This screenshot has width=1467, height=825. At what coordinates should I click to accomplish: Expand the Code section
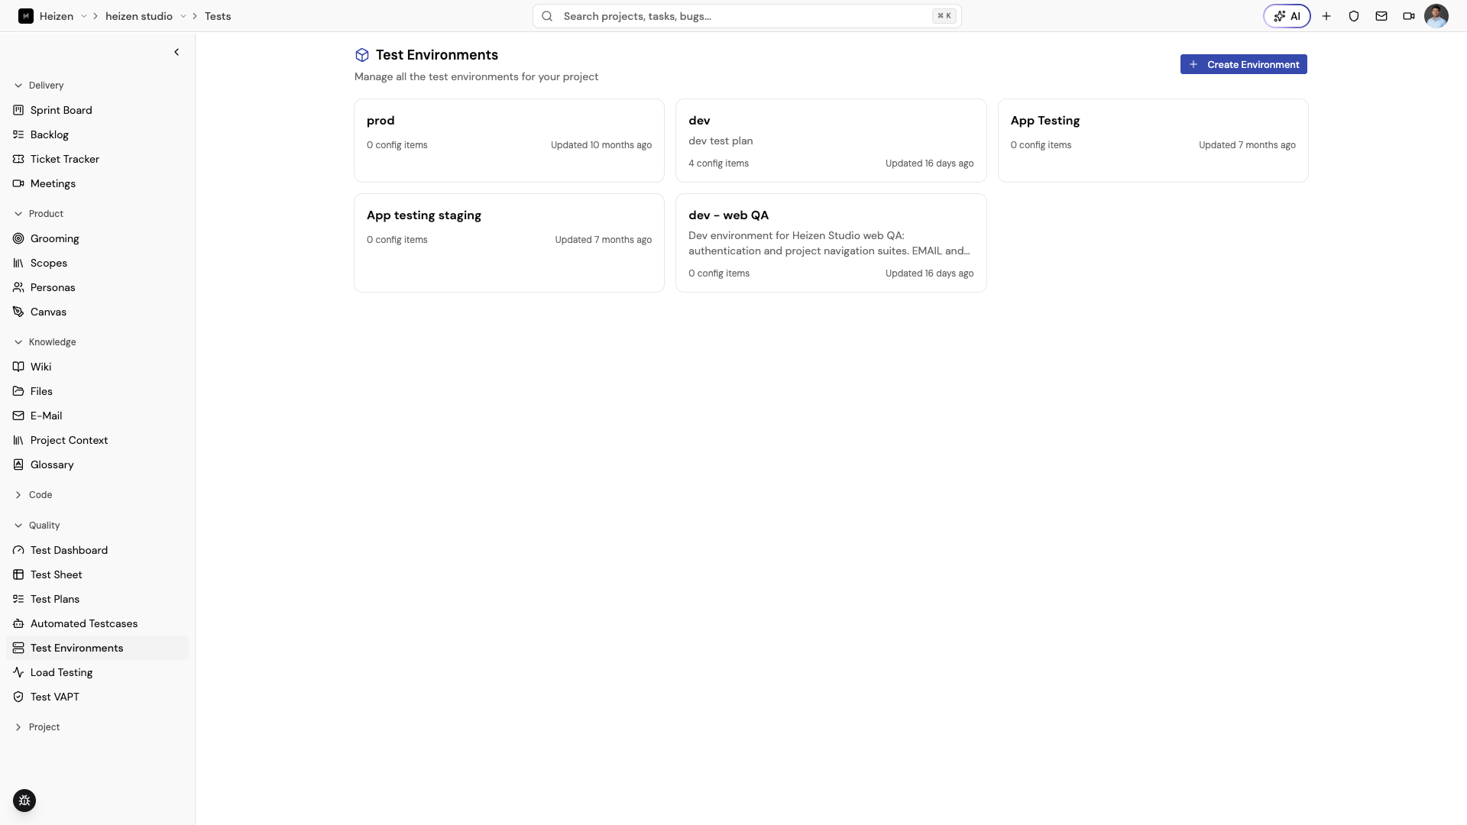33,495
